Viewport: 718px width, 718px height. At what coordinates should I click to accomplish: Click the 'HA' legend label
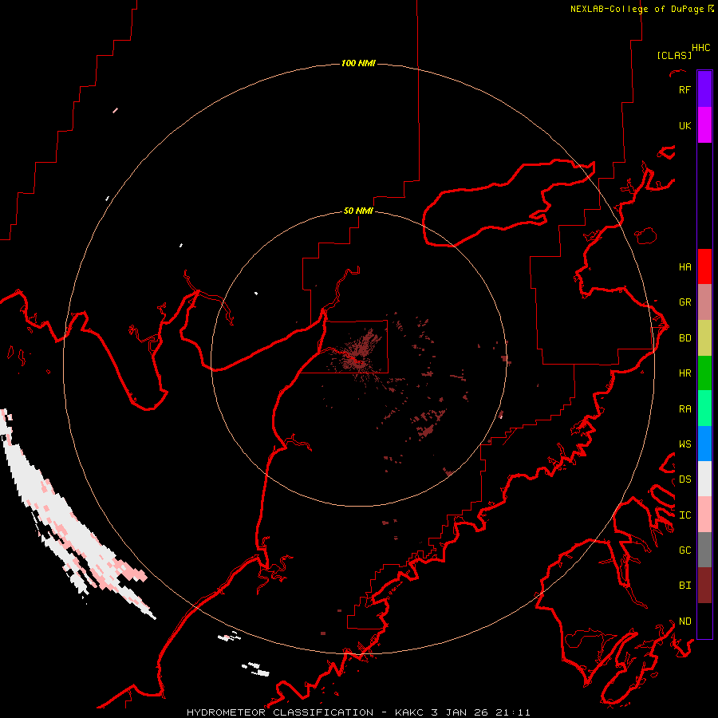pyautogui.click(x=684, y=266)
